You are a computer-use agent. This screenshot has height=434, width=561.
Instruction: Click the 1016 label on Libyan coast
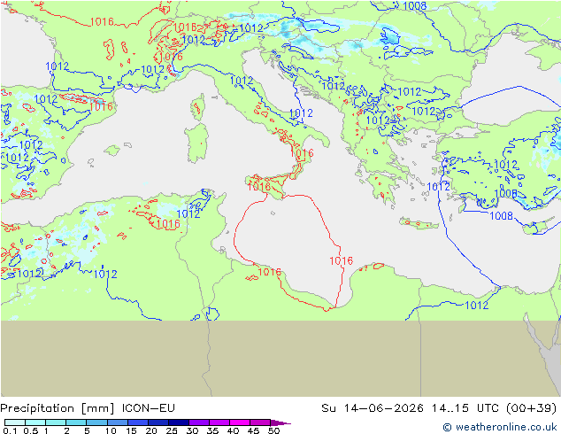coord(269,272)
